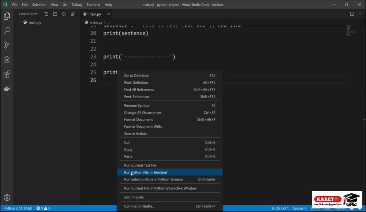Viewport: 366px width, 212px height.
Task: Click the New Folder icon in Explorer
Action: point(55,14)
